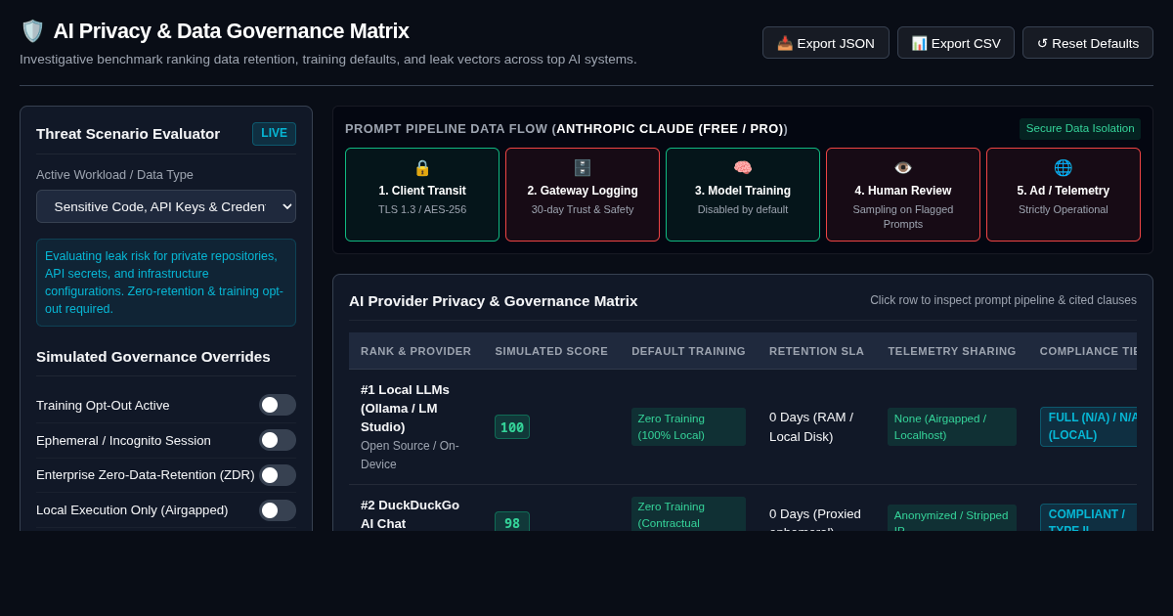1173x616 pixels.
Task: Click the Export CSV button
Action: click(x=956, y=43)
